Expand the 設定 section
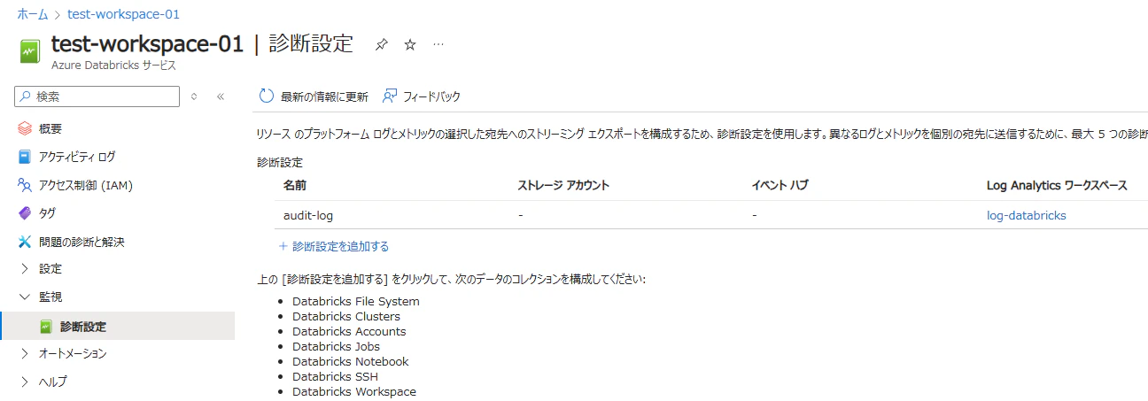The image size is (1148, 401). click(x=25, y=268)
